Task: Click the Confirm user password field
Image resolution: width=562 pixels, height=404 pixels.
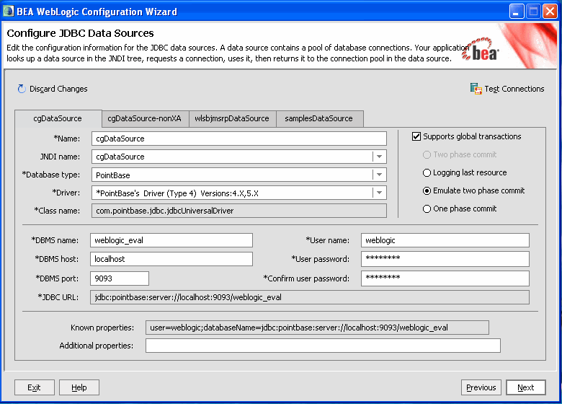Action: click(445, 278)
